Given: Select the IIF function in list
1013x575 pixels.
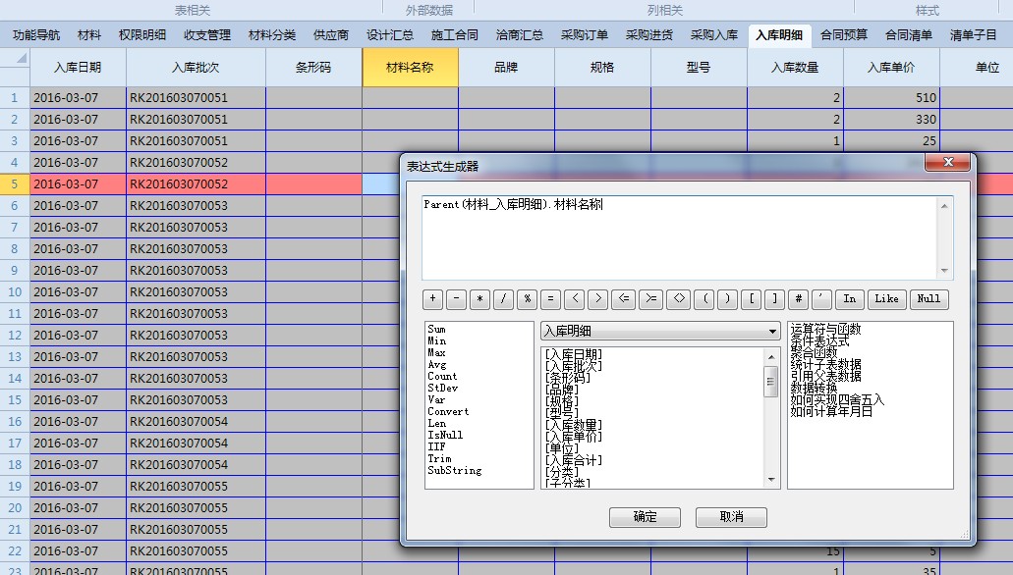Looking at the screenshot, I should coord(436,446).
